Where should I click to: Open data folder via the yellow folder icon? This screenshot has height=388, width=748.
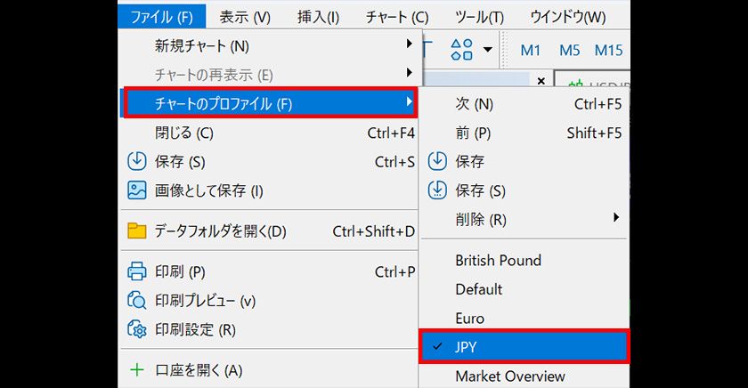pos(136,231)
